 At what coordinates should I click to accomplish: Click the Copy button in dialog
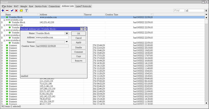pyautogui.click(x=78, y=56)
